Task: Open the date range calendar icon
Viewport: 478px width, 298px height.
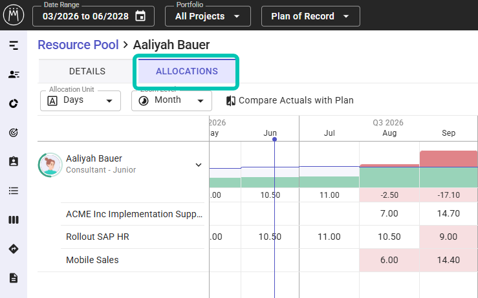Action: [x=140, y=16]
